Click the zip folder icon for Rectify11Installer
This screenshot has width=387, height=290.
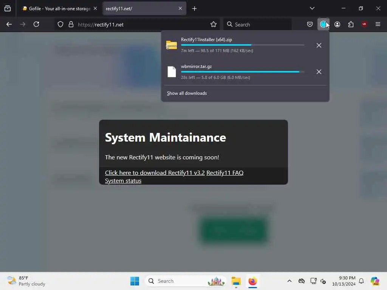[172, 45]
